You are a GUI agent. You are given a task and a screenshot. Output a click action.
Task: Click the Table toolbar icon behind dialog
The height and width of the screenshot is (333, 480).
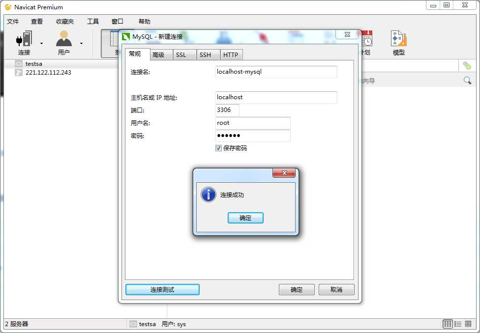[114, 39]
